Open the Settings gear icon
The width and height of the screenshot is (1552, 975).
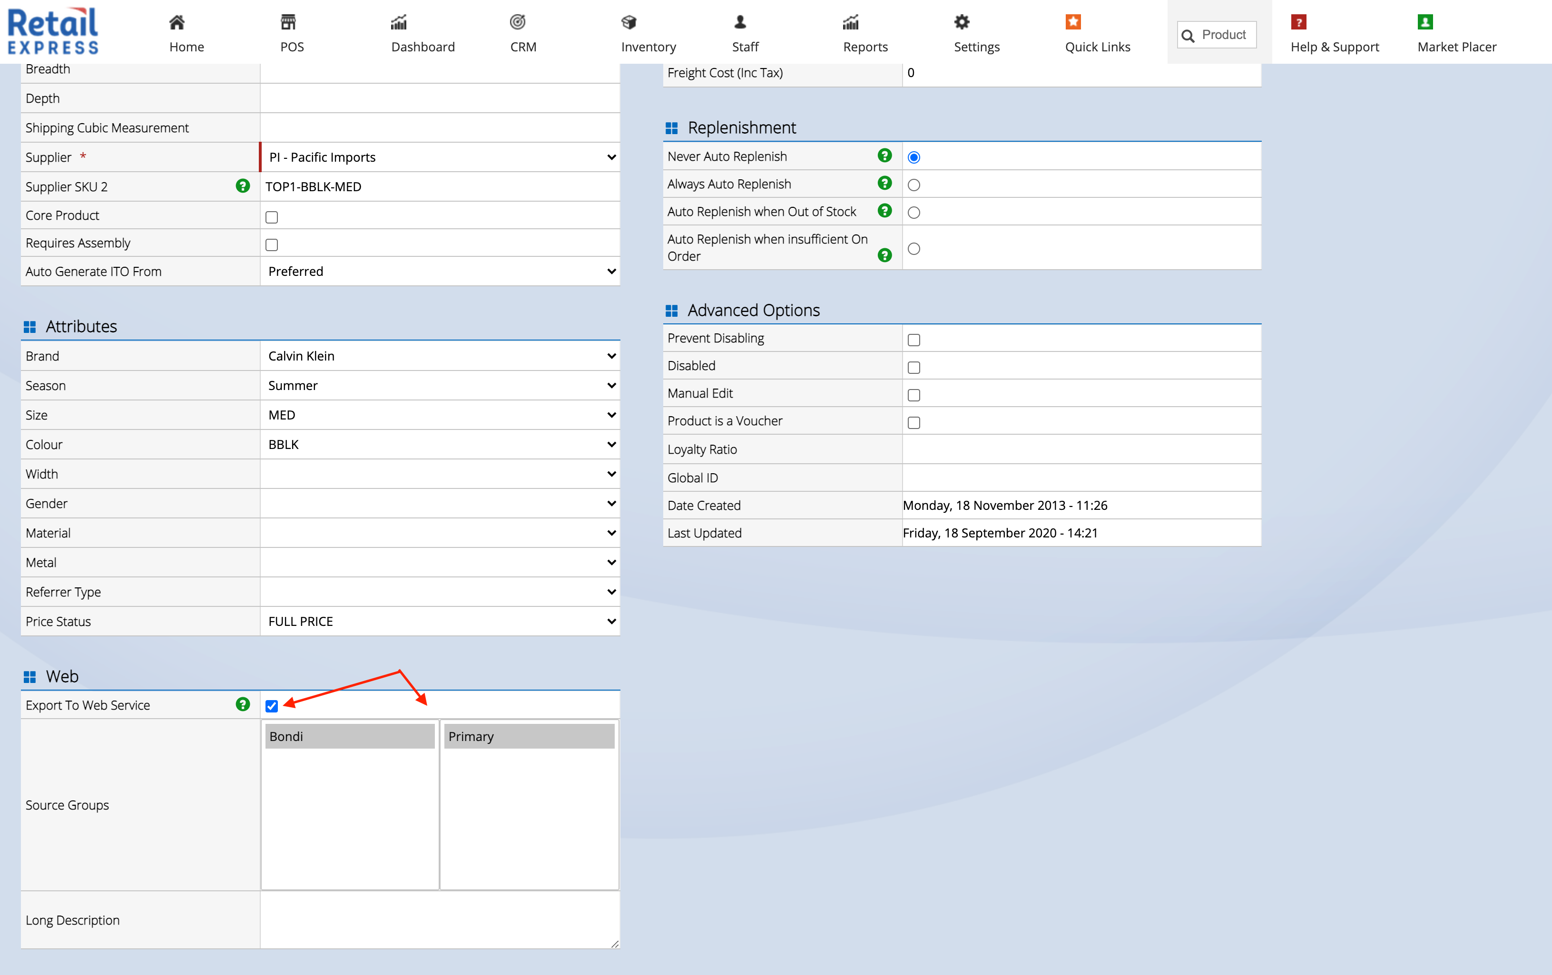pyautogui.click(x=962, y=22)
